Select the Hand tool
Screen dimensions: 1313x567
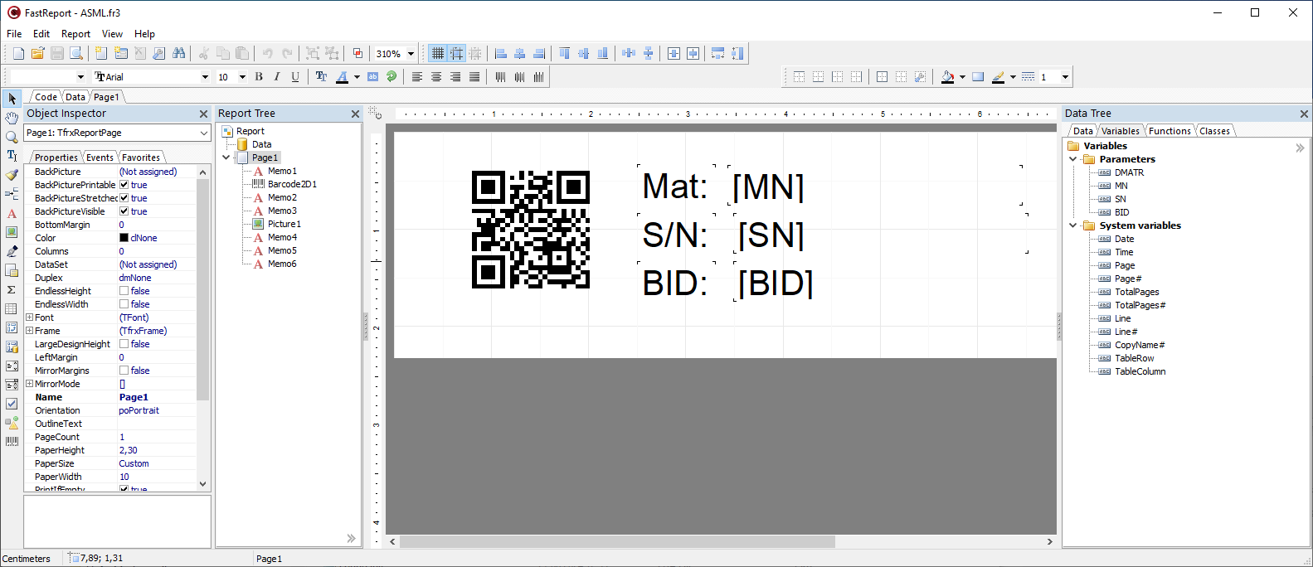tap(12, 118)
